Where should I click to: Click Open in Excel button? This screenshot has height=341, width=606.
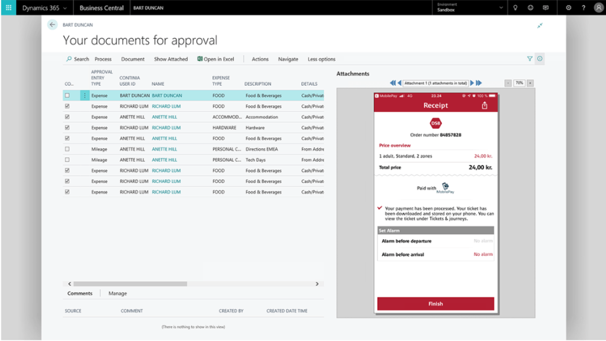pyautogui.click(x=216, y=59)
